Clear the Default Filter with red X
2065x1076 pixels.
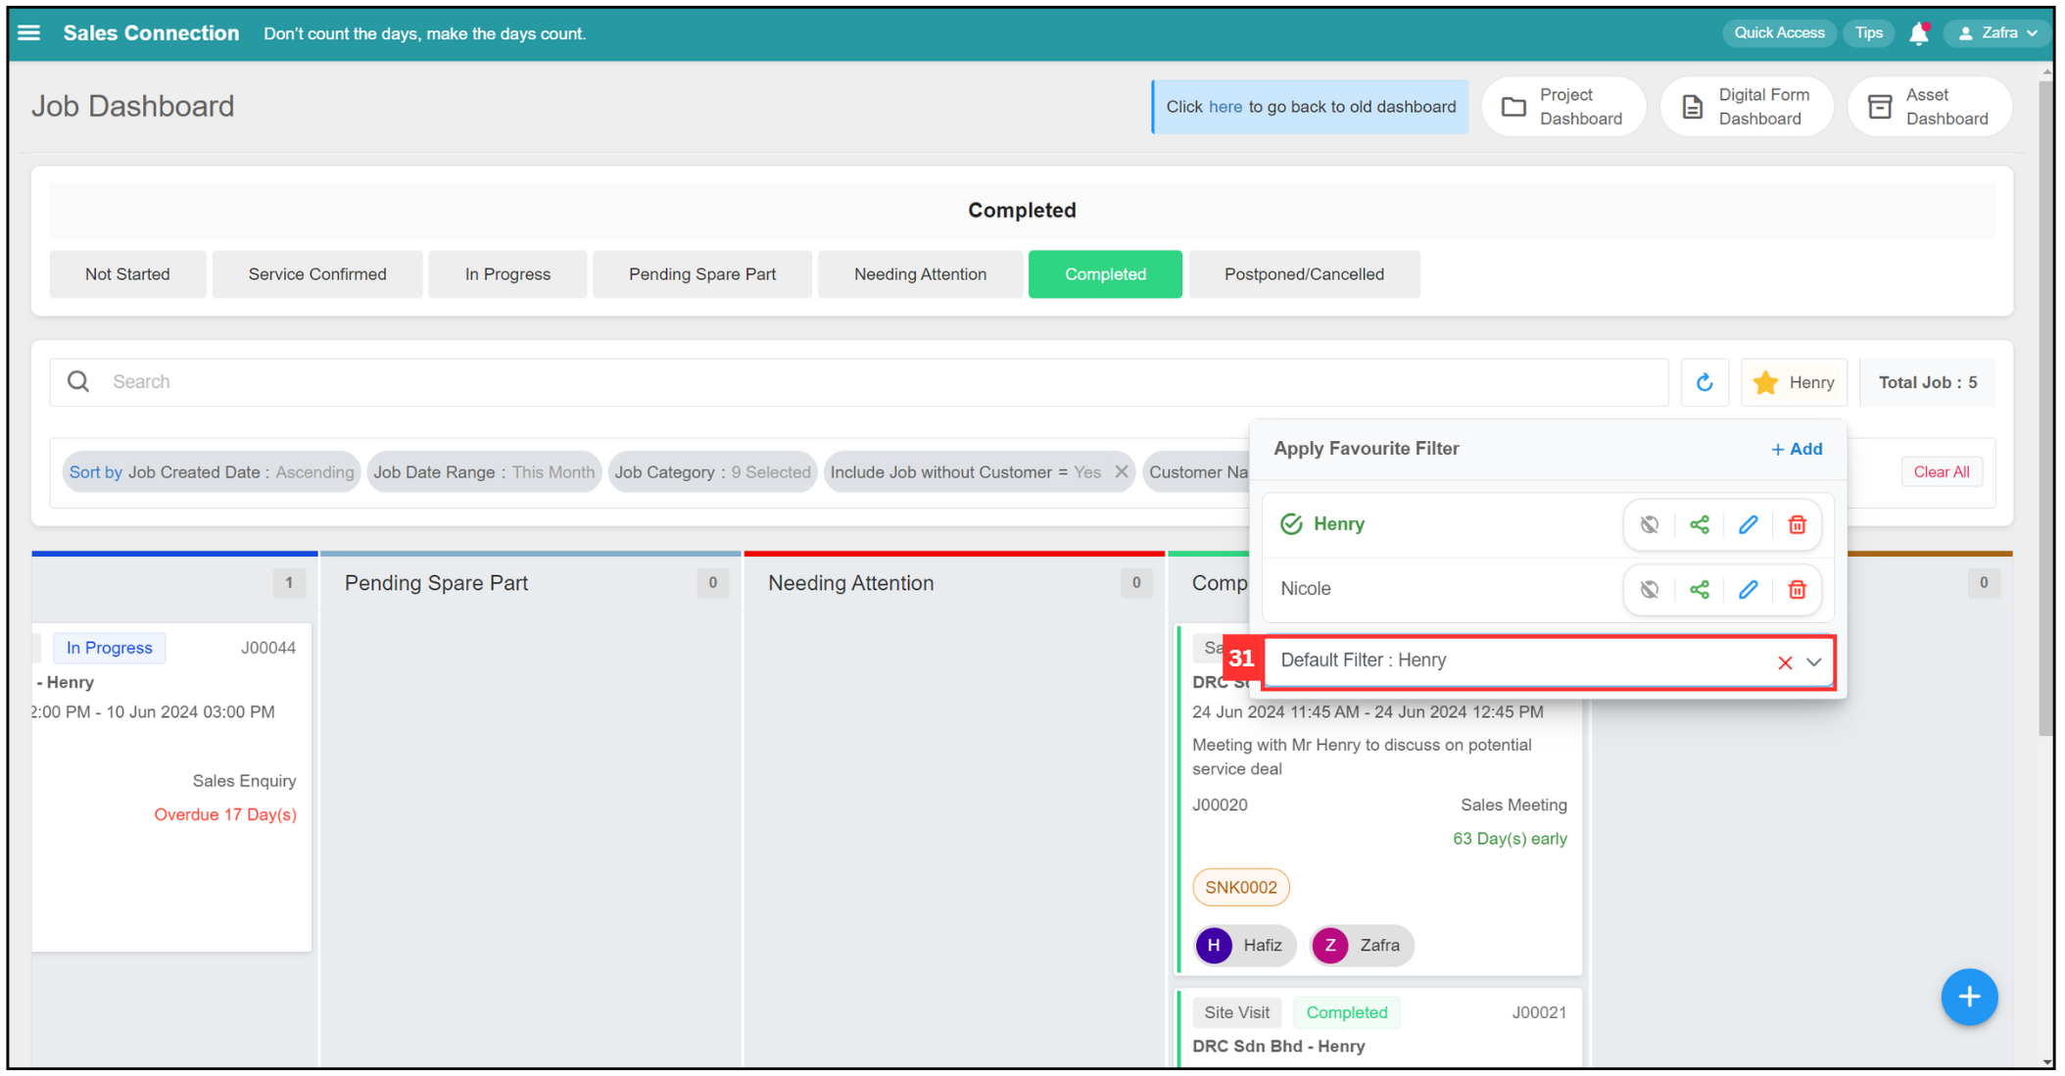1785,662
